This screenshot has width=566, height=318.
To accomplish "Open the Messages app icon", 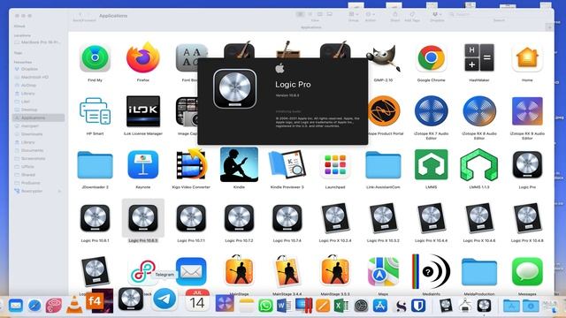I will (x=527, y=271).
